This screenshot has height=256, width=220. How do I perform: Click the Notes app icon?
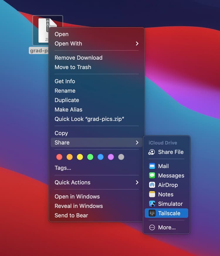click(152, 194)
